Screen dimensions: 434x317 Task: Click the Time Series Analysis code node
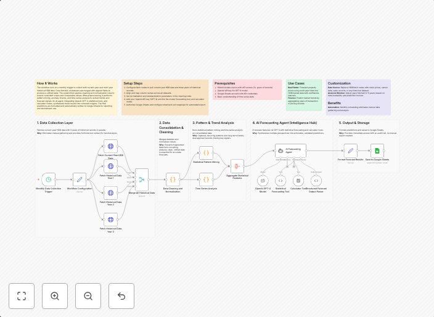[x=206, y=179]
